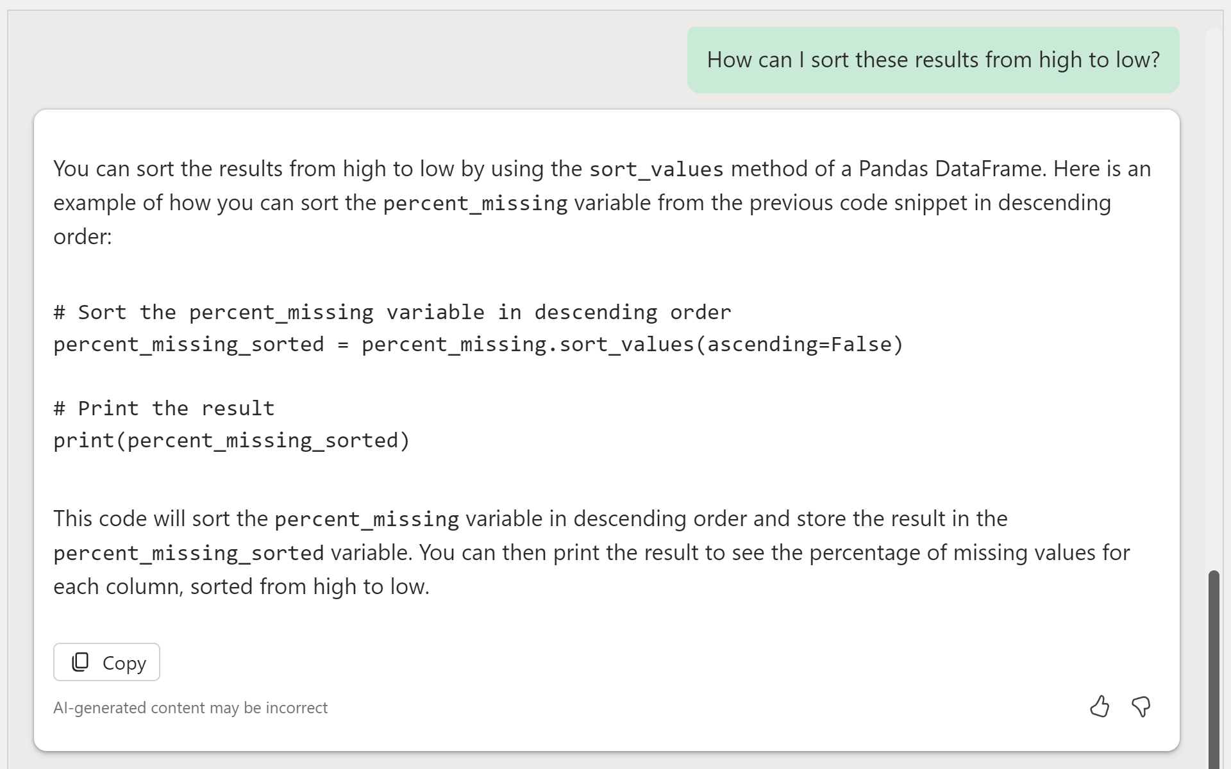
Task: Click the '# Sort the percent_missing' comment line
Action: (x=392, y=312)
